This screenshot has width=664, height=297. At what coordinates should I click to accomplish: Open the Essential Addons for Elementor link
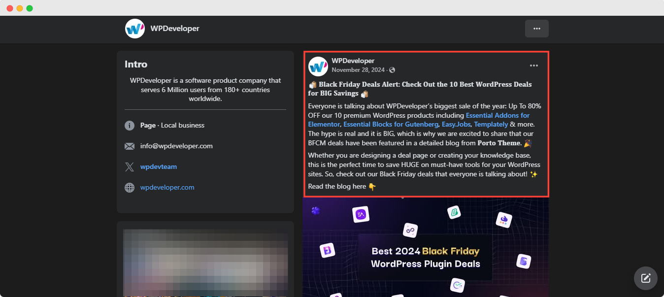coord(498,115)
